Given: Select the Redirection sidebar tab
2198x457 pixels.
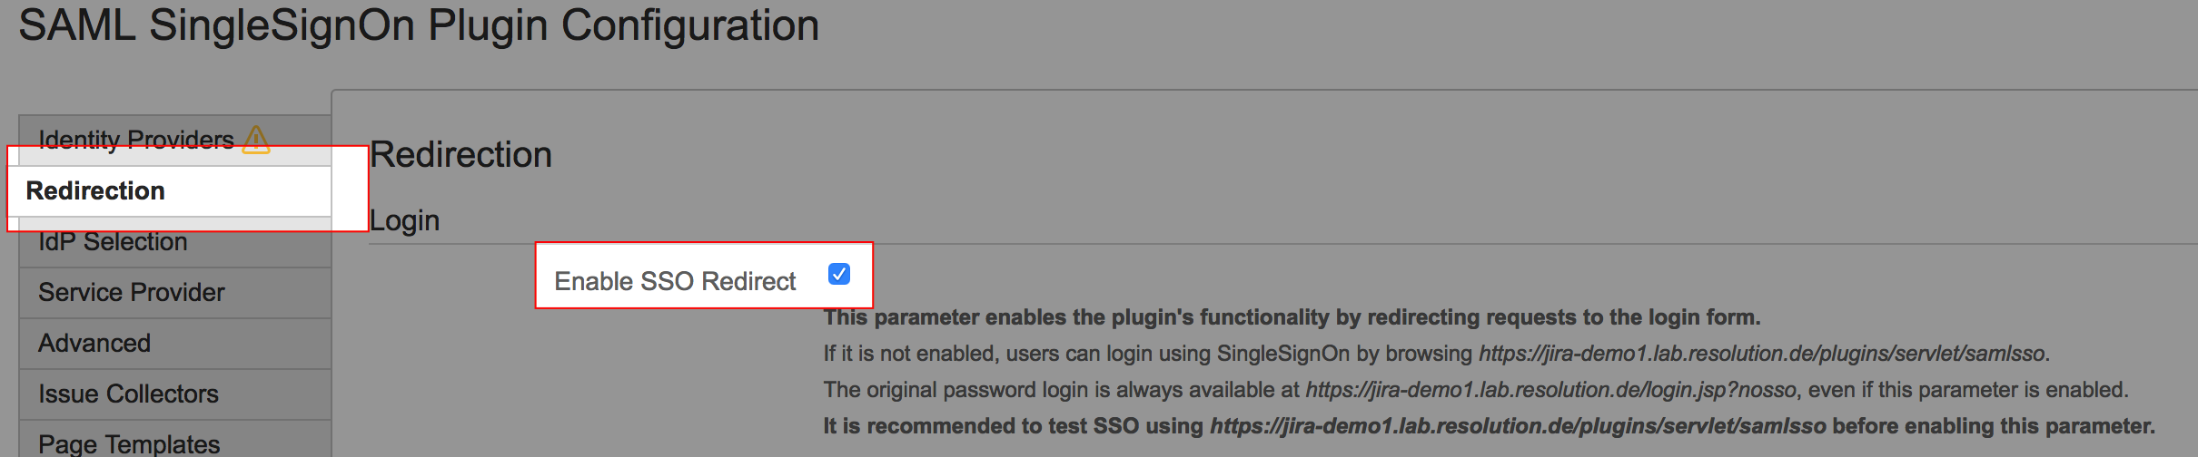Looking at the screenshot, I should tap(95, 190).
